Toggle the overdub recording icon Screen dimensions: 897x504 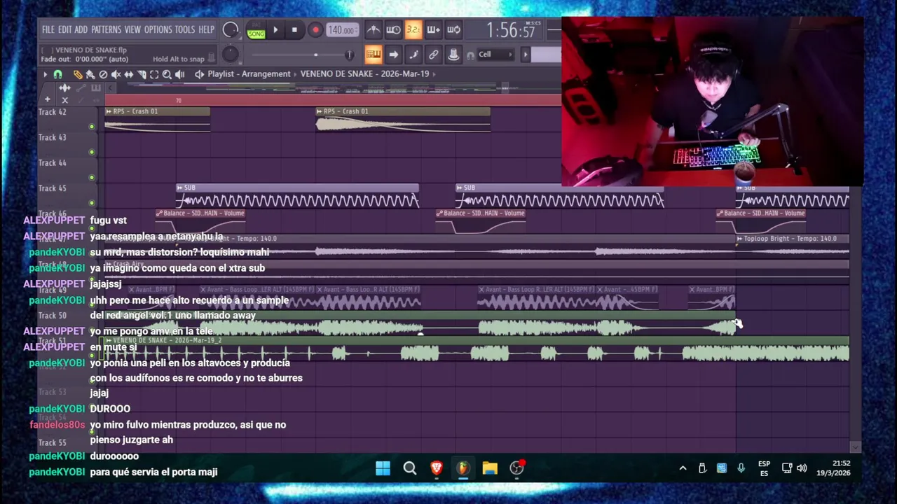(434, 30)
